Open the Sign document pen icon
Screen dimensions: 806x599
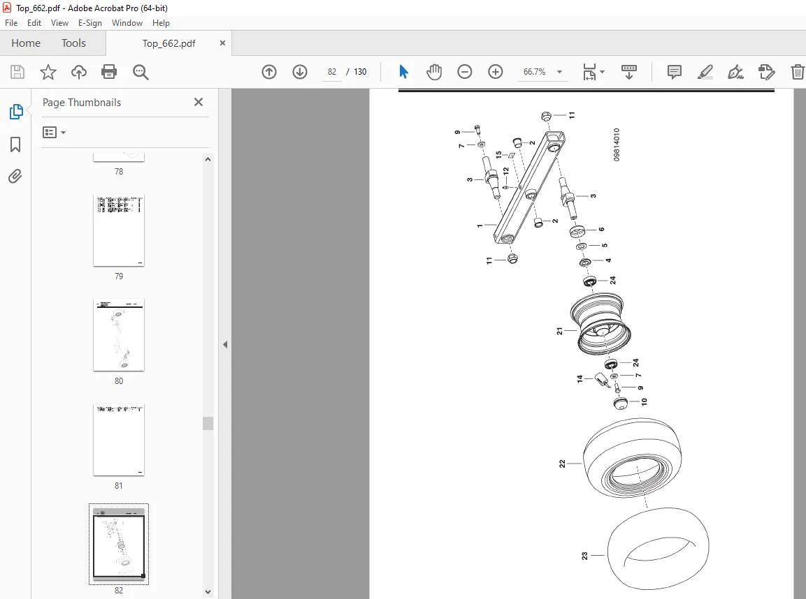point(735,72)
